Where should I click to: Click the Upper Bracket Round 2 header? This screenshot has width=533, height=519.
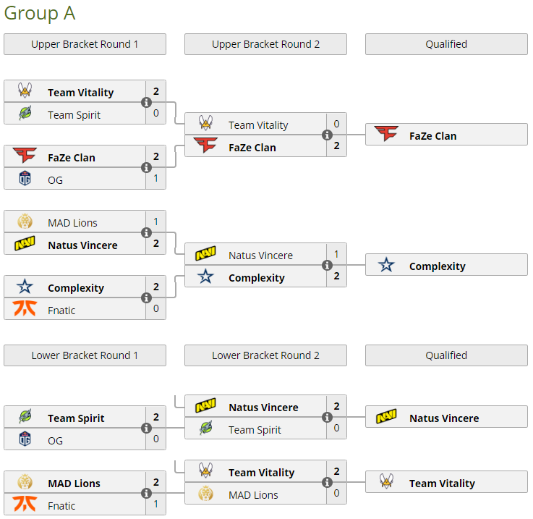pos(265,44)
